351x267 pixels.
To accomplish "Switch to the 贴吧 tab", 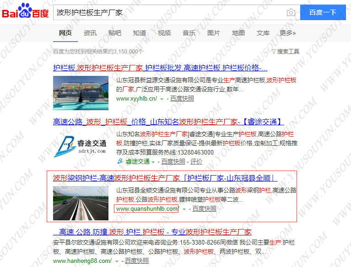I will [115, 33].
